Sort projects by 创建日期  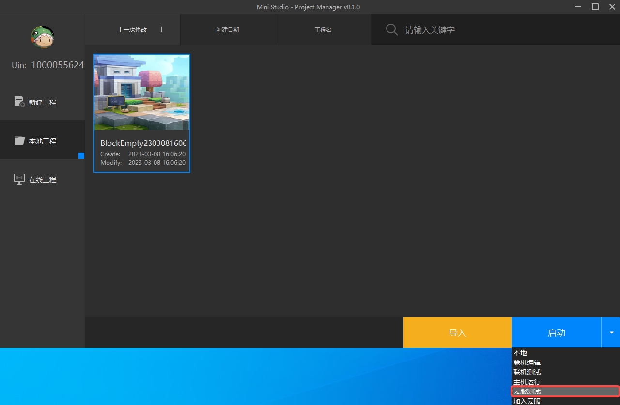point(228,29)
